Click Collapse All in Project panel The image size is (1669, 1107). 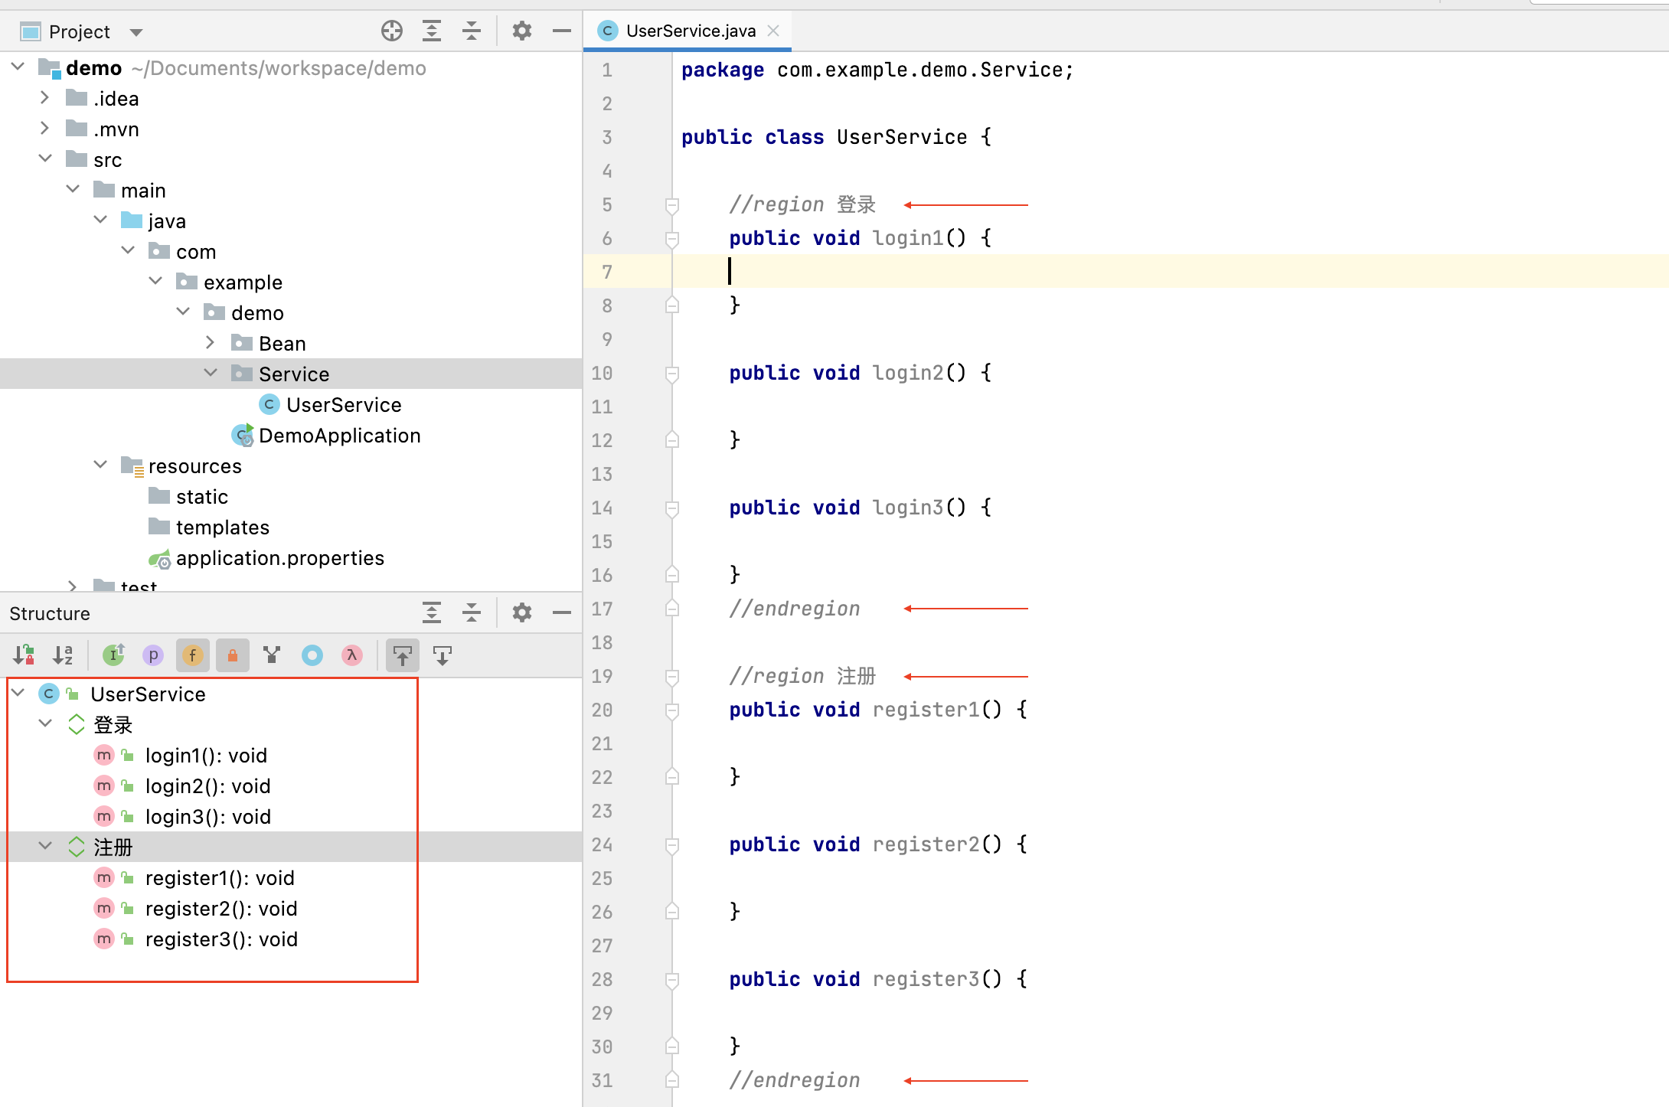click(472, 31)
